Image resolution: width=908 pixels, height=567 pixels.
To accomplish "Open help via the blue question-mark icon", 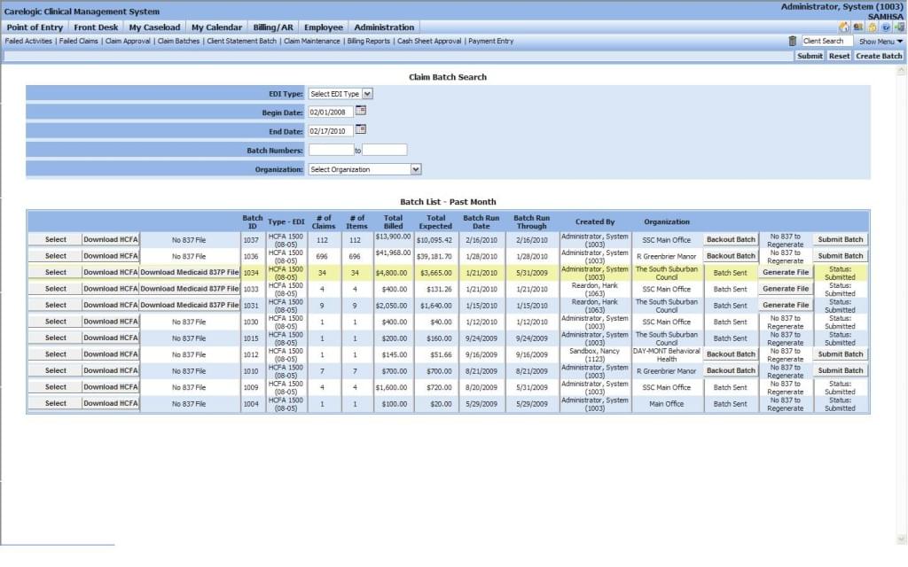I will coord(886,27).
